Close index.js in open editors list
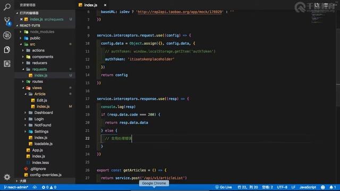The image size is (340, 191). pos(21,19)
